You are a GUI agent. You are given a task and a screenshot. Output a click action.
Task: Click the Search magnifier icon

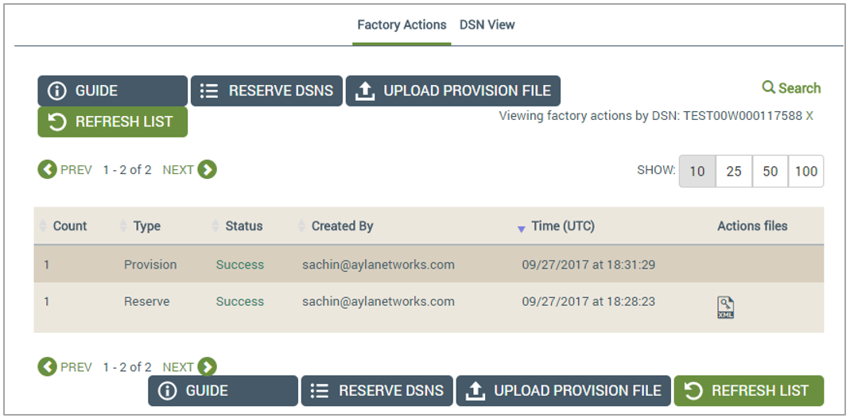(x=768, y=87)
